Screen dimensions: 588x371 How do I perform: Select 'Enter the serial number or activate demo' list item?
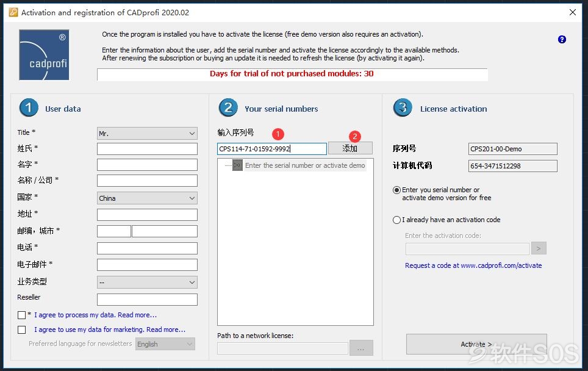tap(305, 165)
